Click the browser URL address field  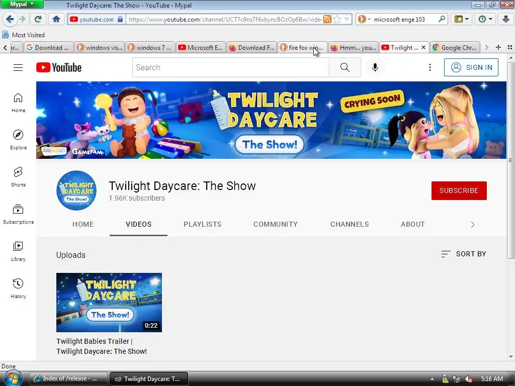pyautogui.click(x=225, y=20)
